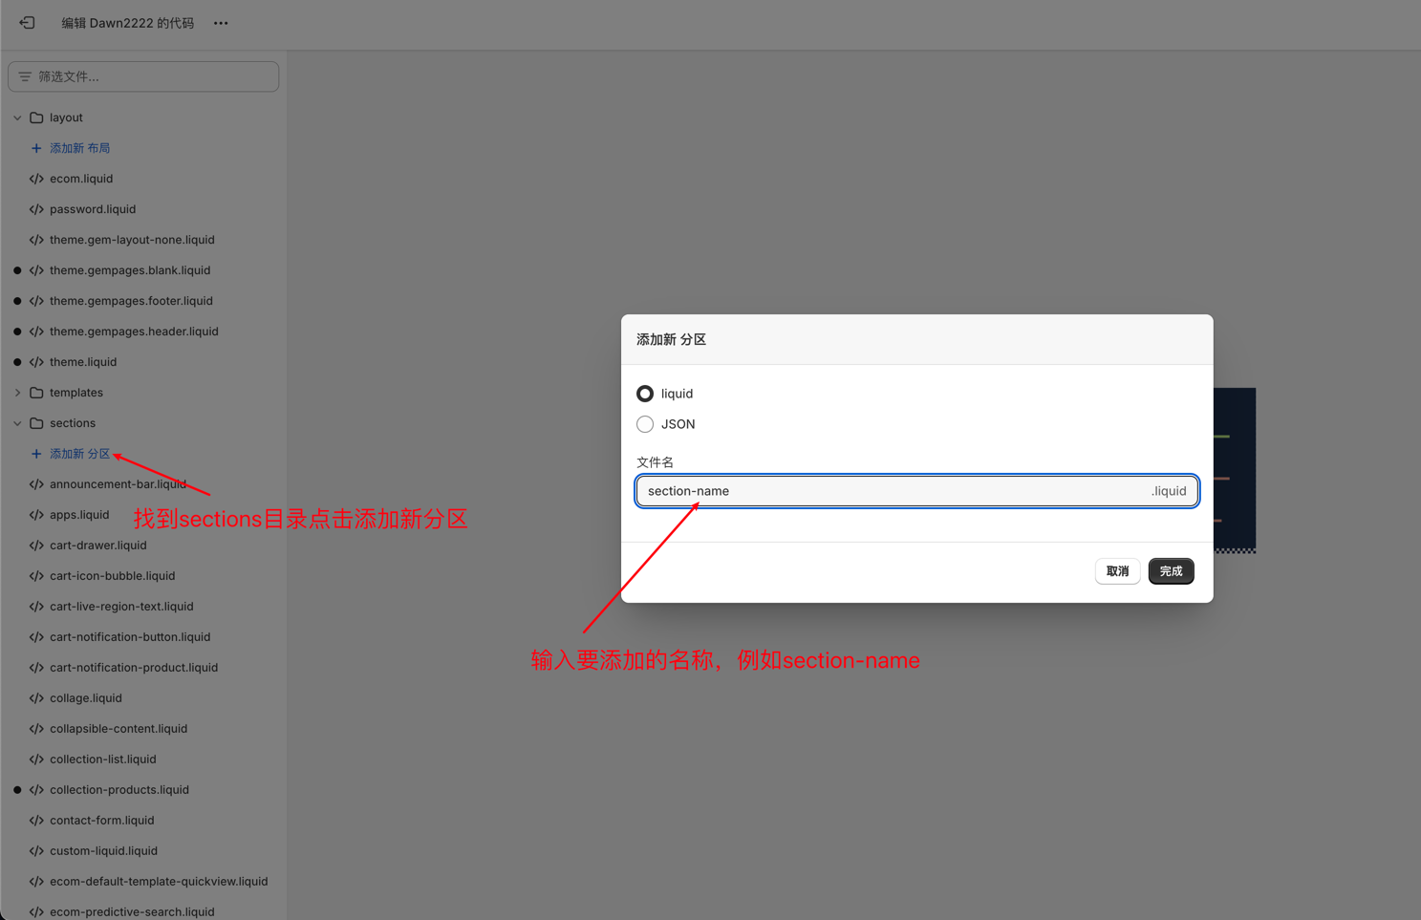
Task: Click the plus icon beside 添加新 分区
Action: pyautogui.click(x=36, y=454)
